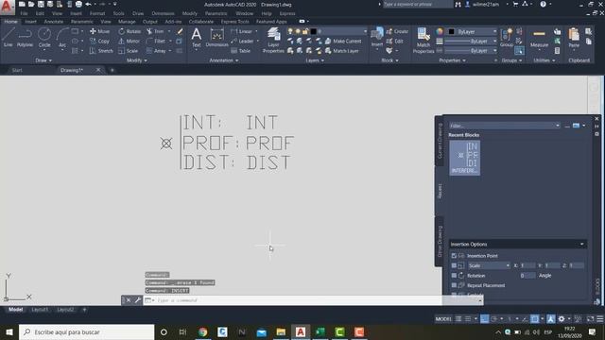
Task: Open the workspace settings gear
Action: (562, 319)
